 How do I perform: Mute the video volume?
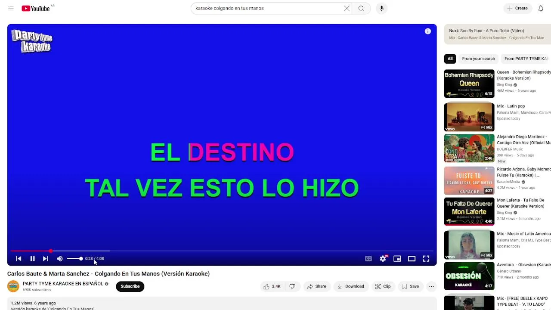click(x=60, y=258)
